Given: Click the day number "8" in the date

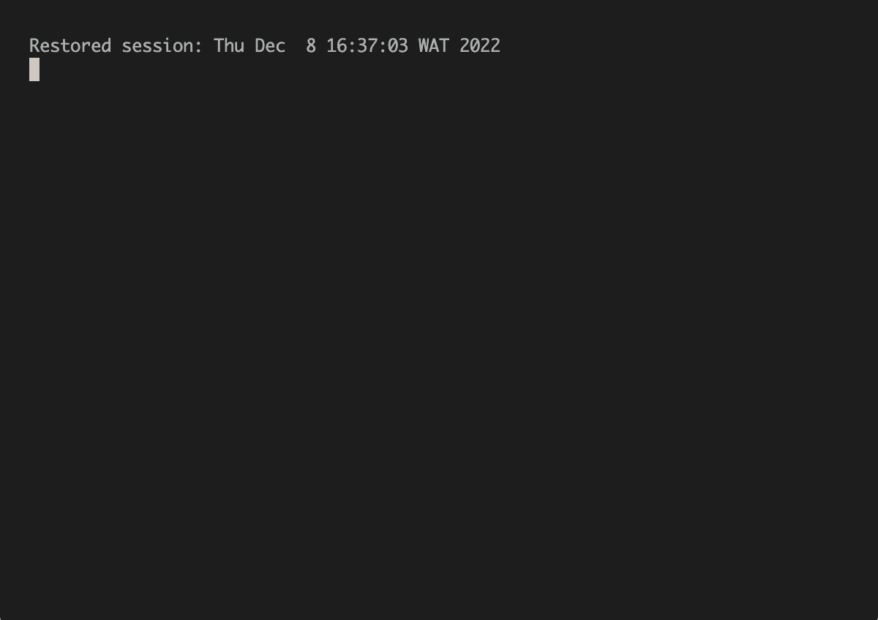Looking at the screenshot, I should pos(311,45).
